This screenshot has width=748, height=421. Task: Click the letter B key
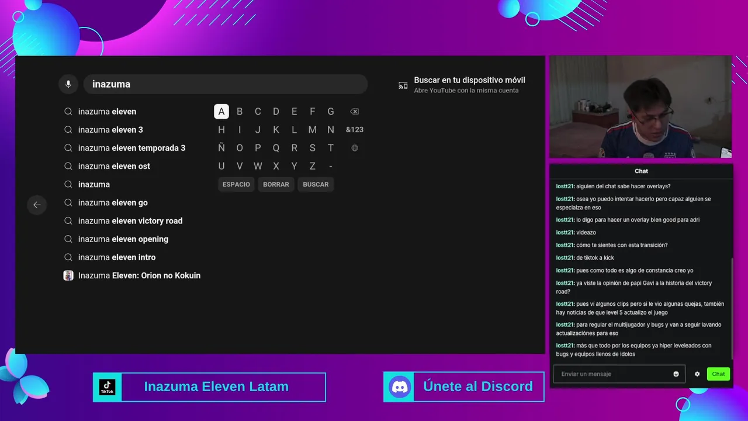tap(240, 112)
